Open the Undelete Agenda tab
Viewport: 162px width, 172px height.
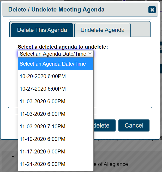click(x=102, y=30)
